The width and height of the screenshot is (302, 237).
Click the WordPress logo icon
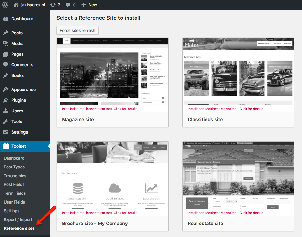click(x=5, y=5)
